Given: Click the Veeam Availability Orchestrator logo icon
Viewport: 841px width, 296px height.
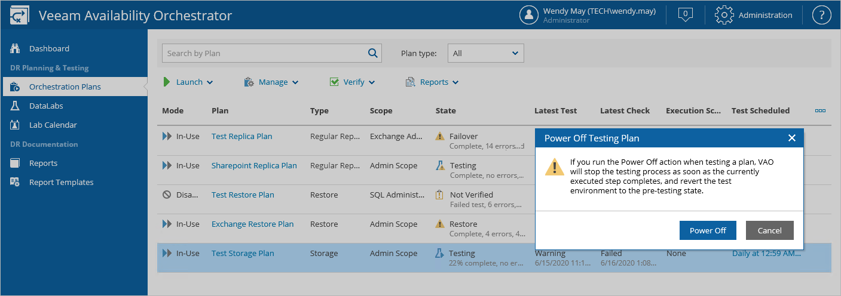Looking at the screenshot, I should click(19, 15).
